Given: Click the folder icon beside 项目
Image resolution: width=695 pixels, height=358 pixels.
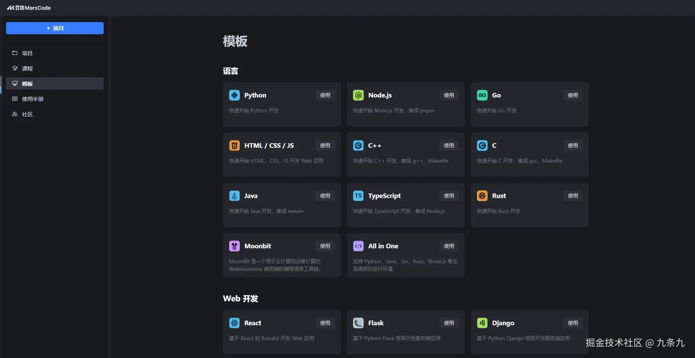Looking at the screenshot, I should (15, 53).
